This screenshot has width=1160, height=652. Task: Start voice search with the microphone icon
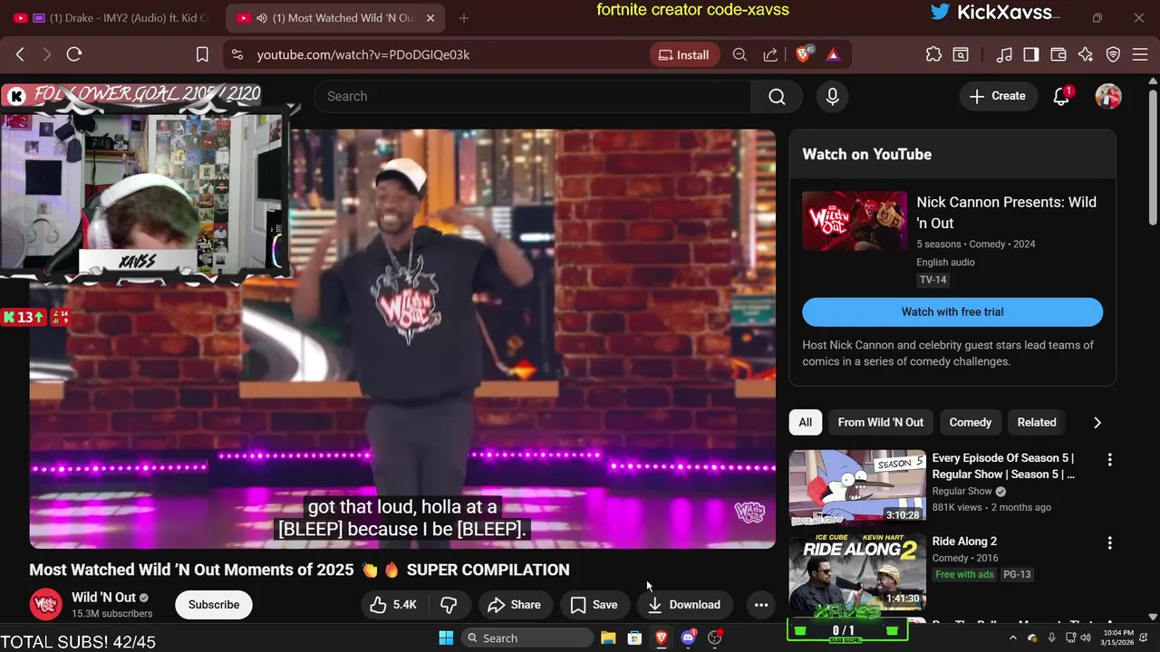(x=833, y=96)
